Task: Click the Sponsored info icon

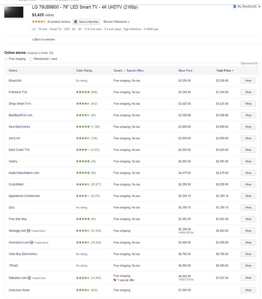Action: coord(256,63)
